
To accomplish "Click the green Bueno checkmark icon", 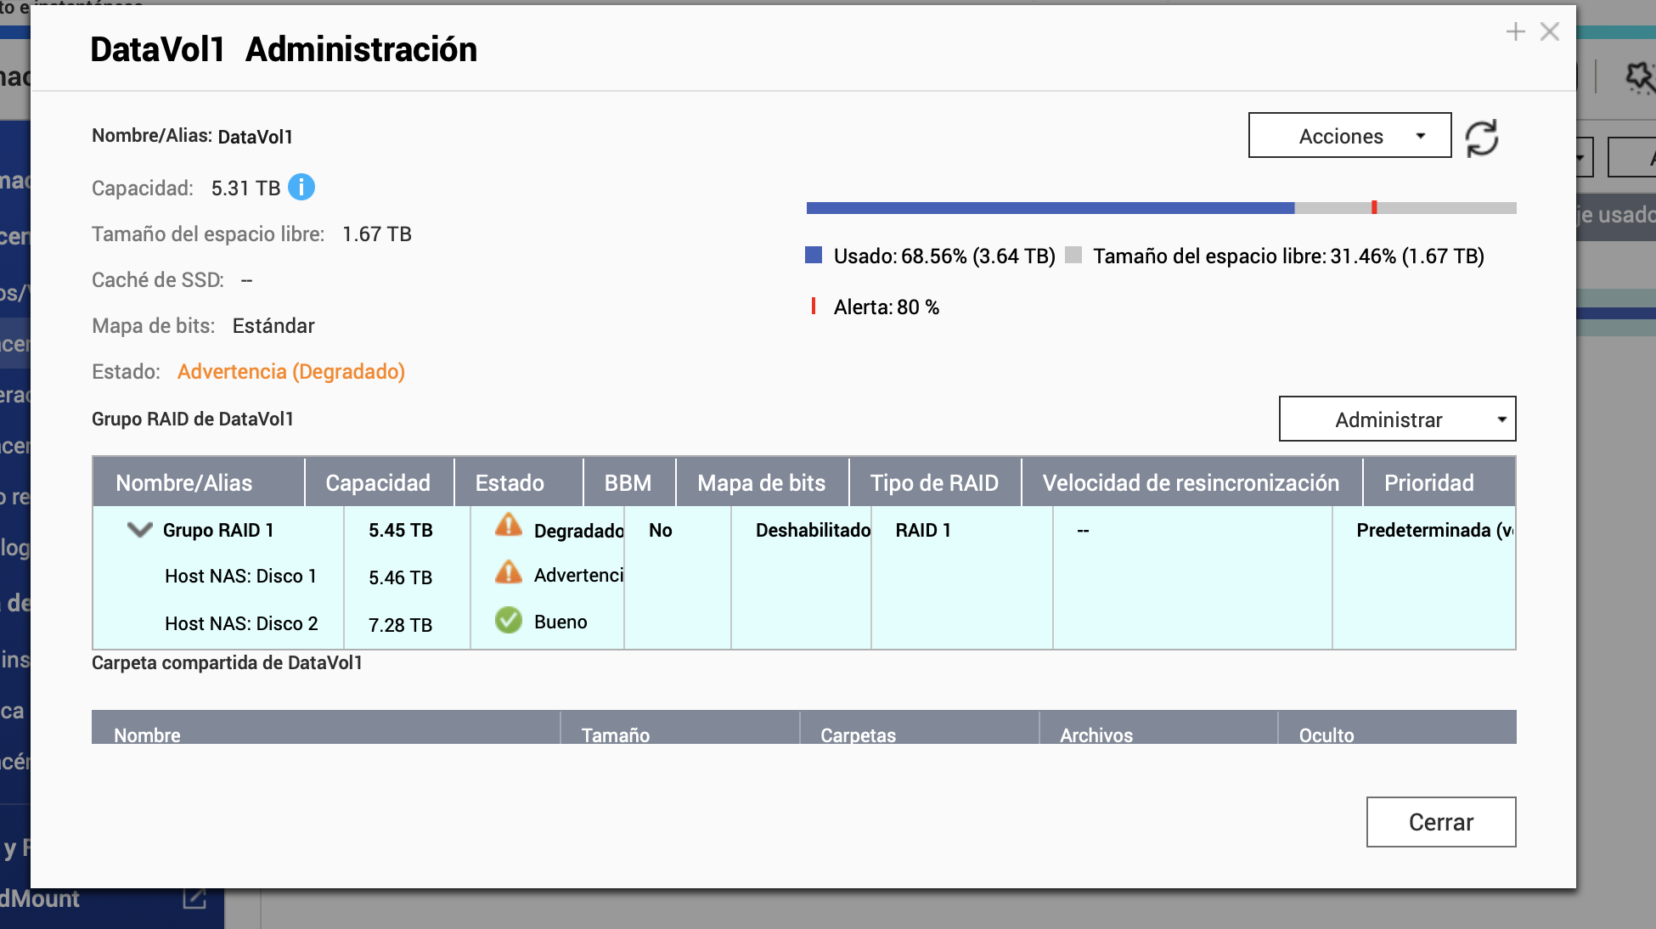I will tap(509, 621).
